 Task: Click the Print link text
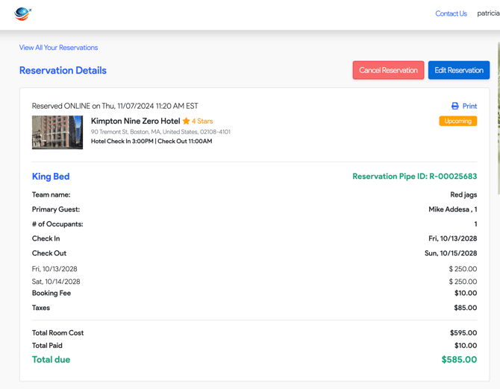coord(469,106)
